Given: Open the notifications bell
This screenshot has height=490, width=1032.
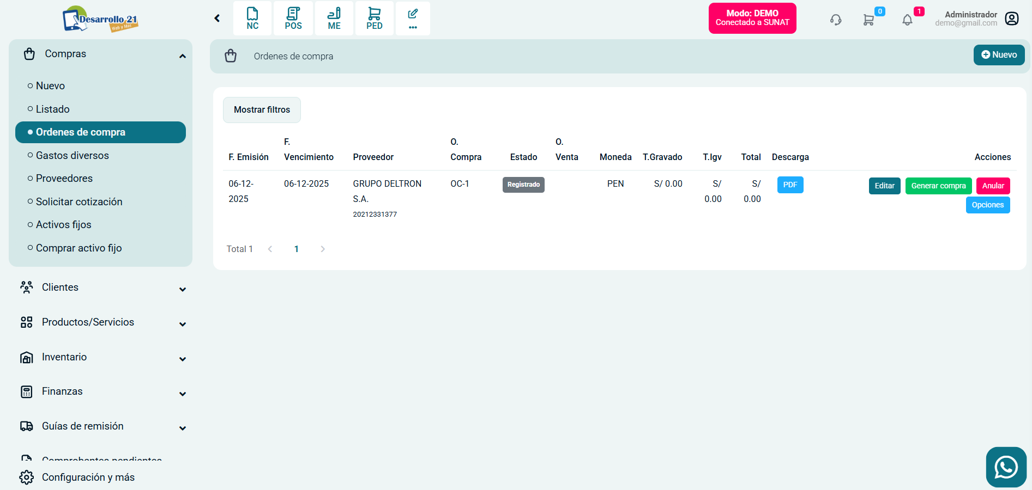Looking at the screenshot, I should tap(907, 20).
